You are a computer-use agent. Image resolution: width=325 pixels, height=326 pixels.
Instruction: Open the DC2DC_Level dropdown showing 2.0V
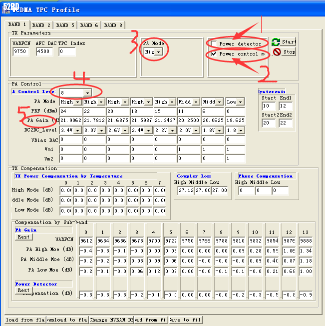(x=196, y=130)
